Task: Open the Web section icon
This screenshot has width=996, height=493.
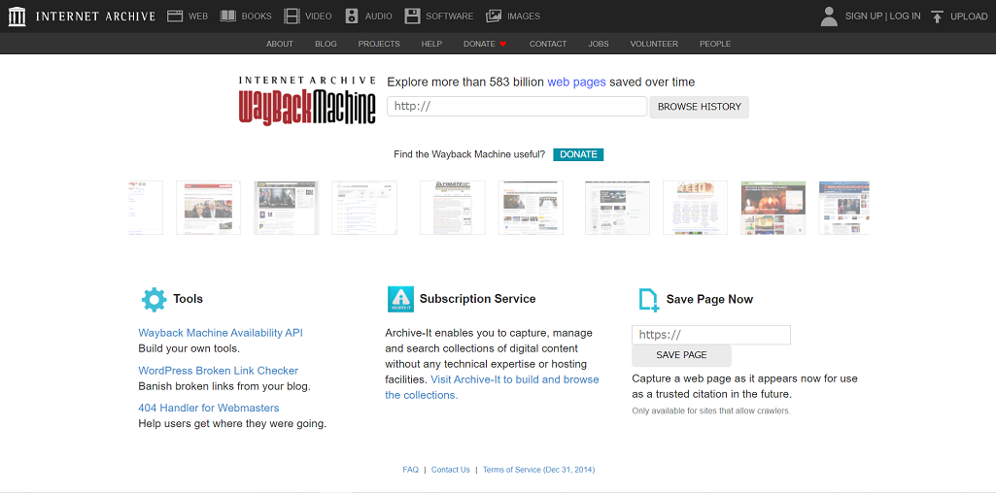Action: [x=175, y=16]
